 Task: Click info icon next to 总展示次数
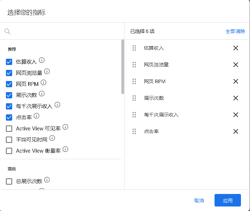[x=47, y=180]
